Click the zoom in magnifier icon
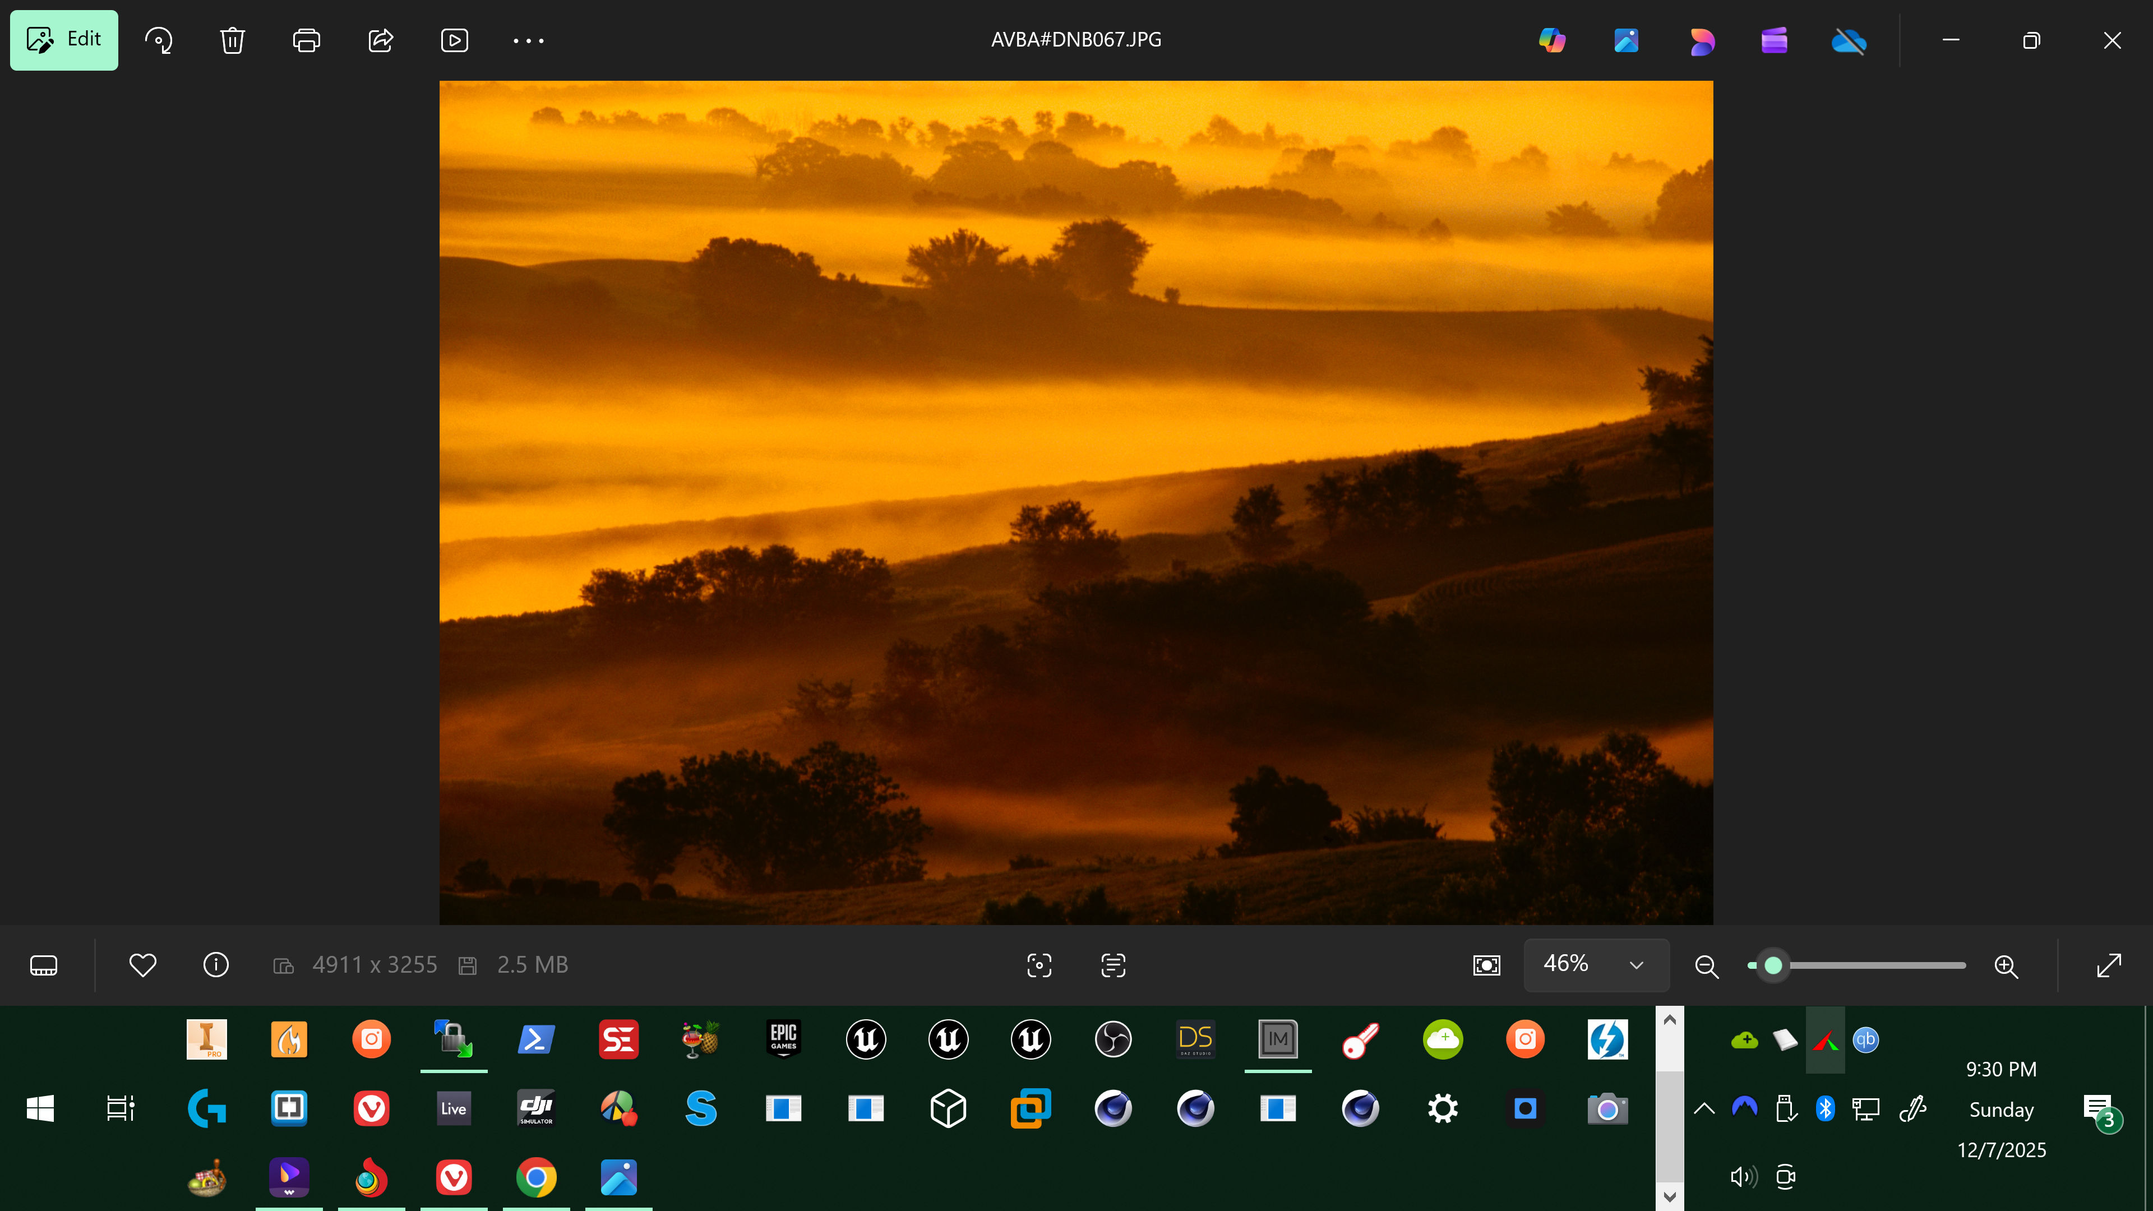Viewport: 2153px width, 1211px height. pyautogui.click(x=2006, y=966)
